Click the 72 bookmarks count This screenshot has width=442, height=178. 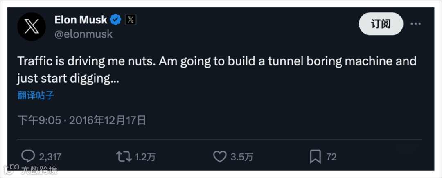pyautogui.click(x=331, y=157)
